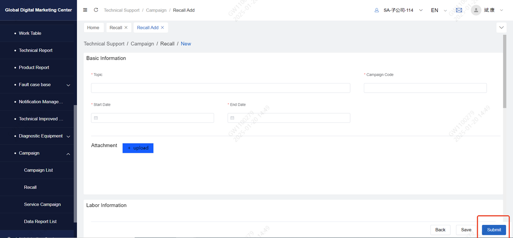Viewport: 513px width, 238px height.
Task: Click the Start Date calendar icon
Action: [x=96, y=118]
